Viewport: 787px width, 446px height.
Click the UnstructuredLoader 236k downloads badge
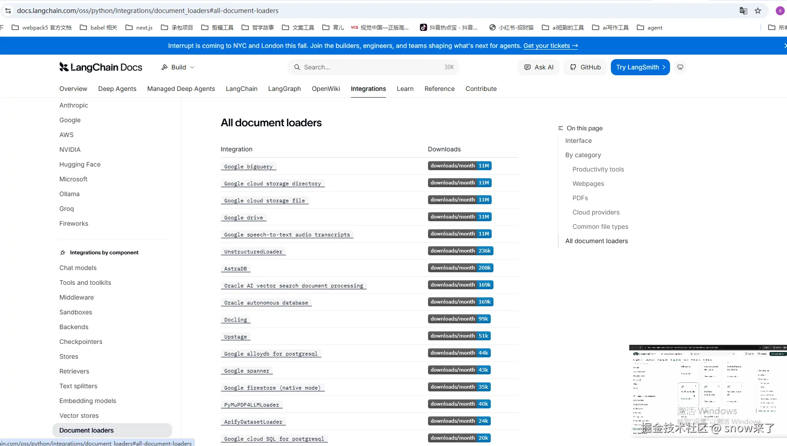pos(461,251)
